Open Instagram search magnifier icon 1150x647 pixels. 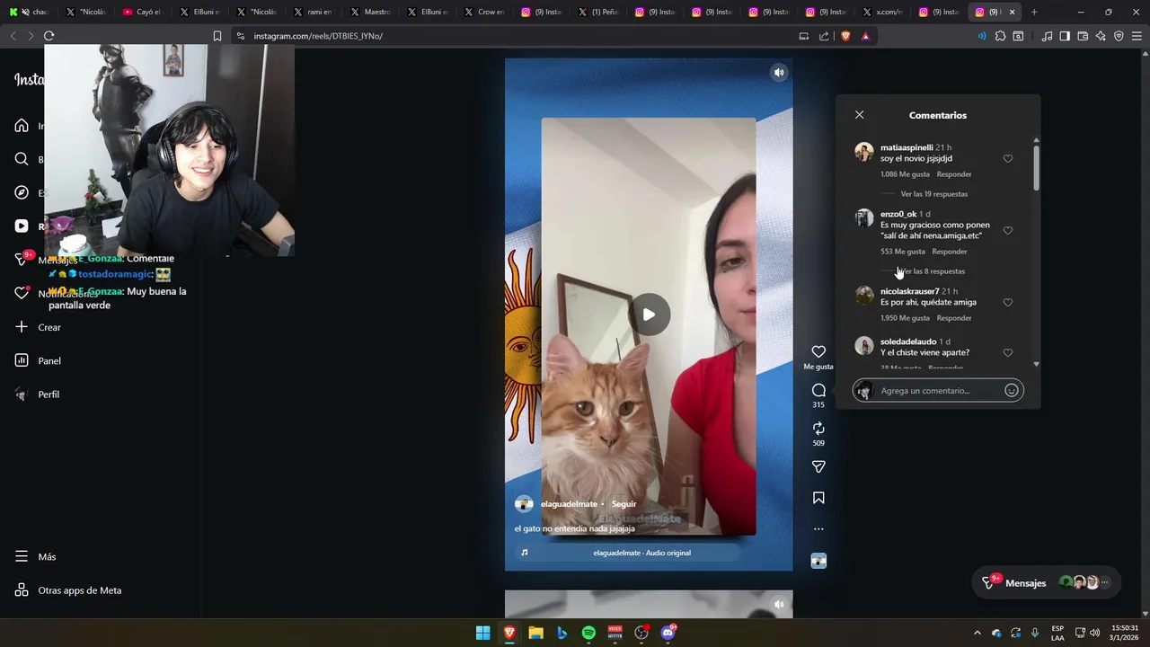[22, 159]
